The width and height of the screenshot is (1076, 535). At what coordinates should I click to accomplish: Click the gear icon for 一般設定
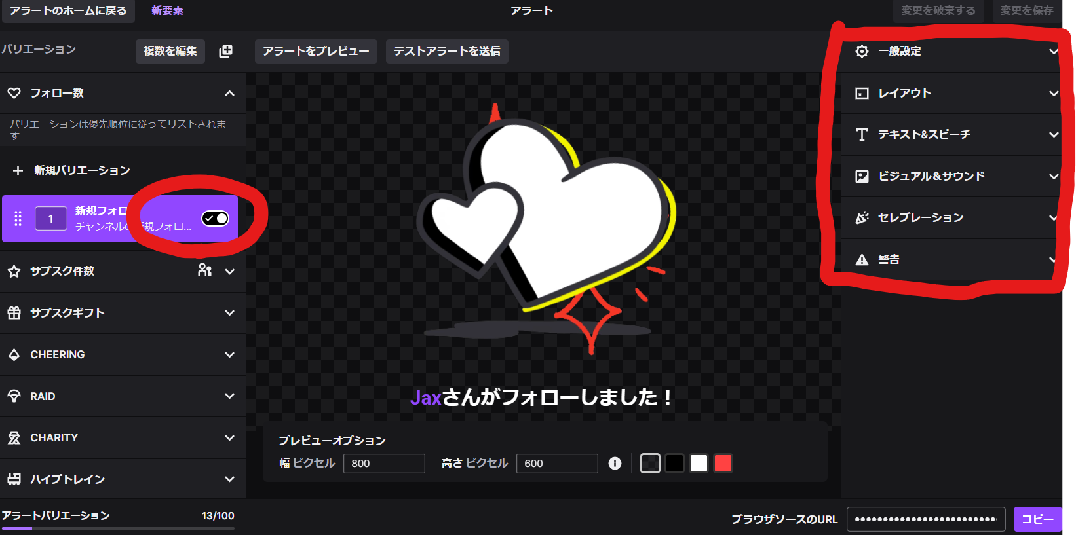(x=862, y=51)
